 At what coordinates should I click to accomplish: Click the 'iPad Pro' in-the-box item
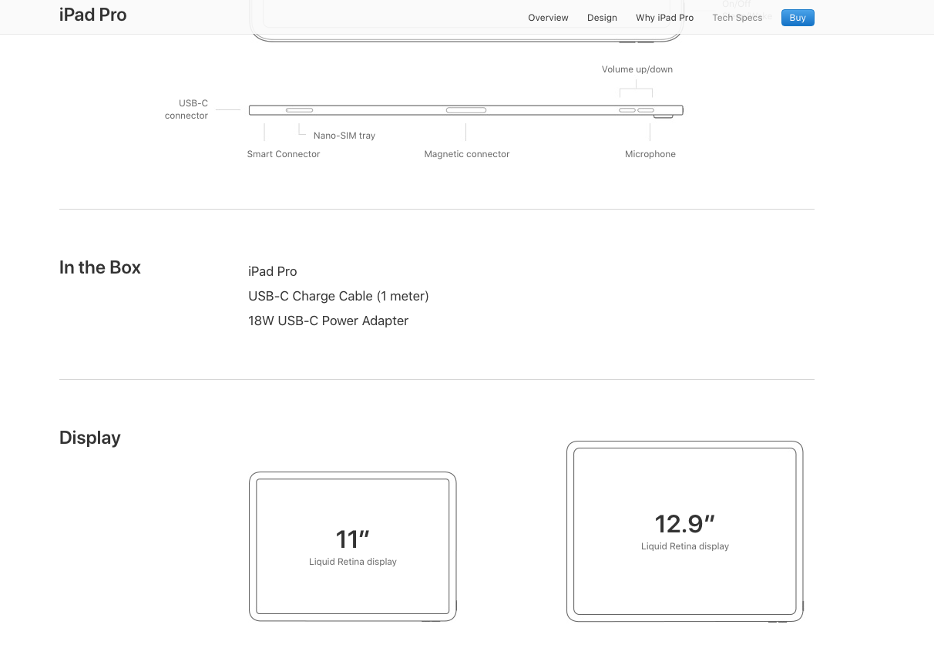coord(273,271)
